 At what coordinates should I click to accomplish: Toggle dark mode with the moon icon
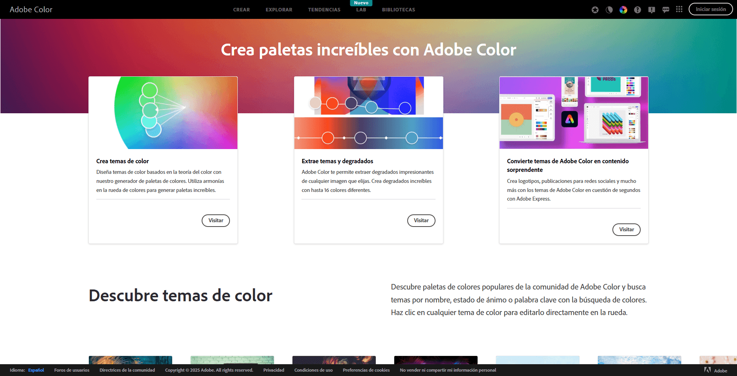(609, 10)
